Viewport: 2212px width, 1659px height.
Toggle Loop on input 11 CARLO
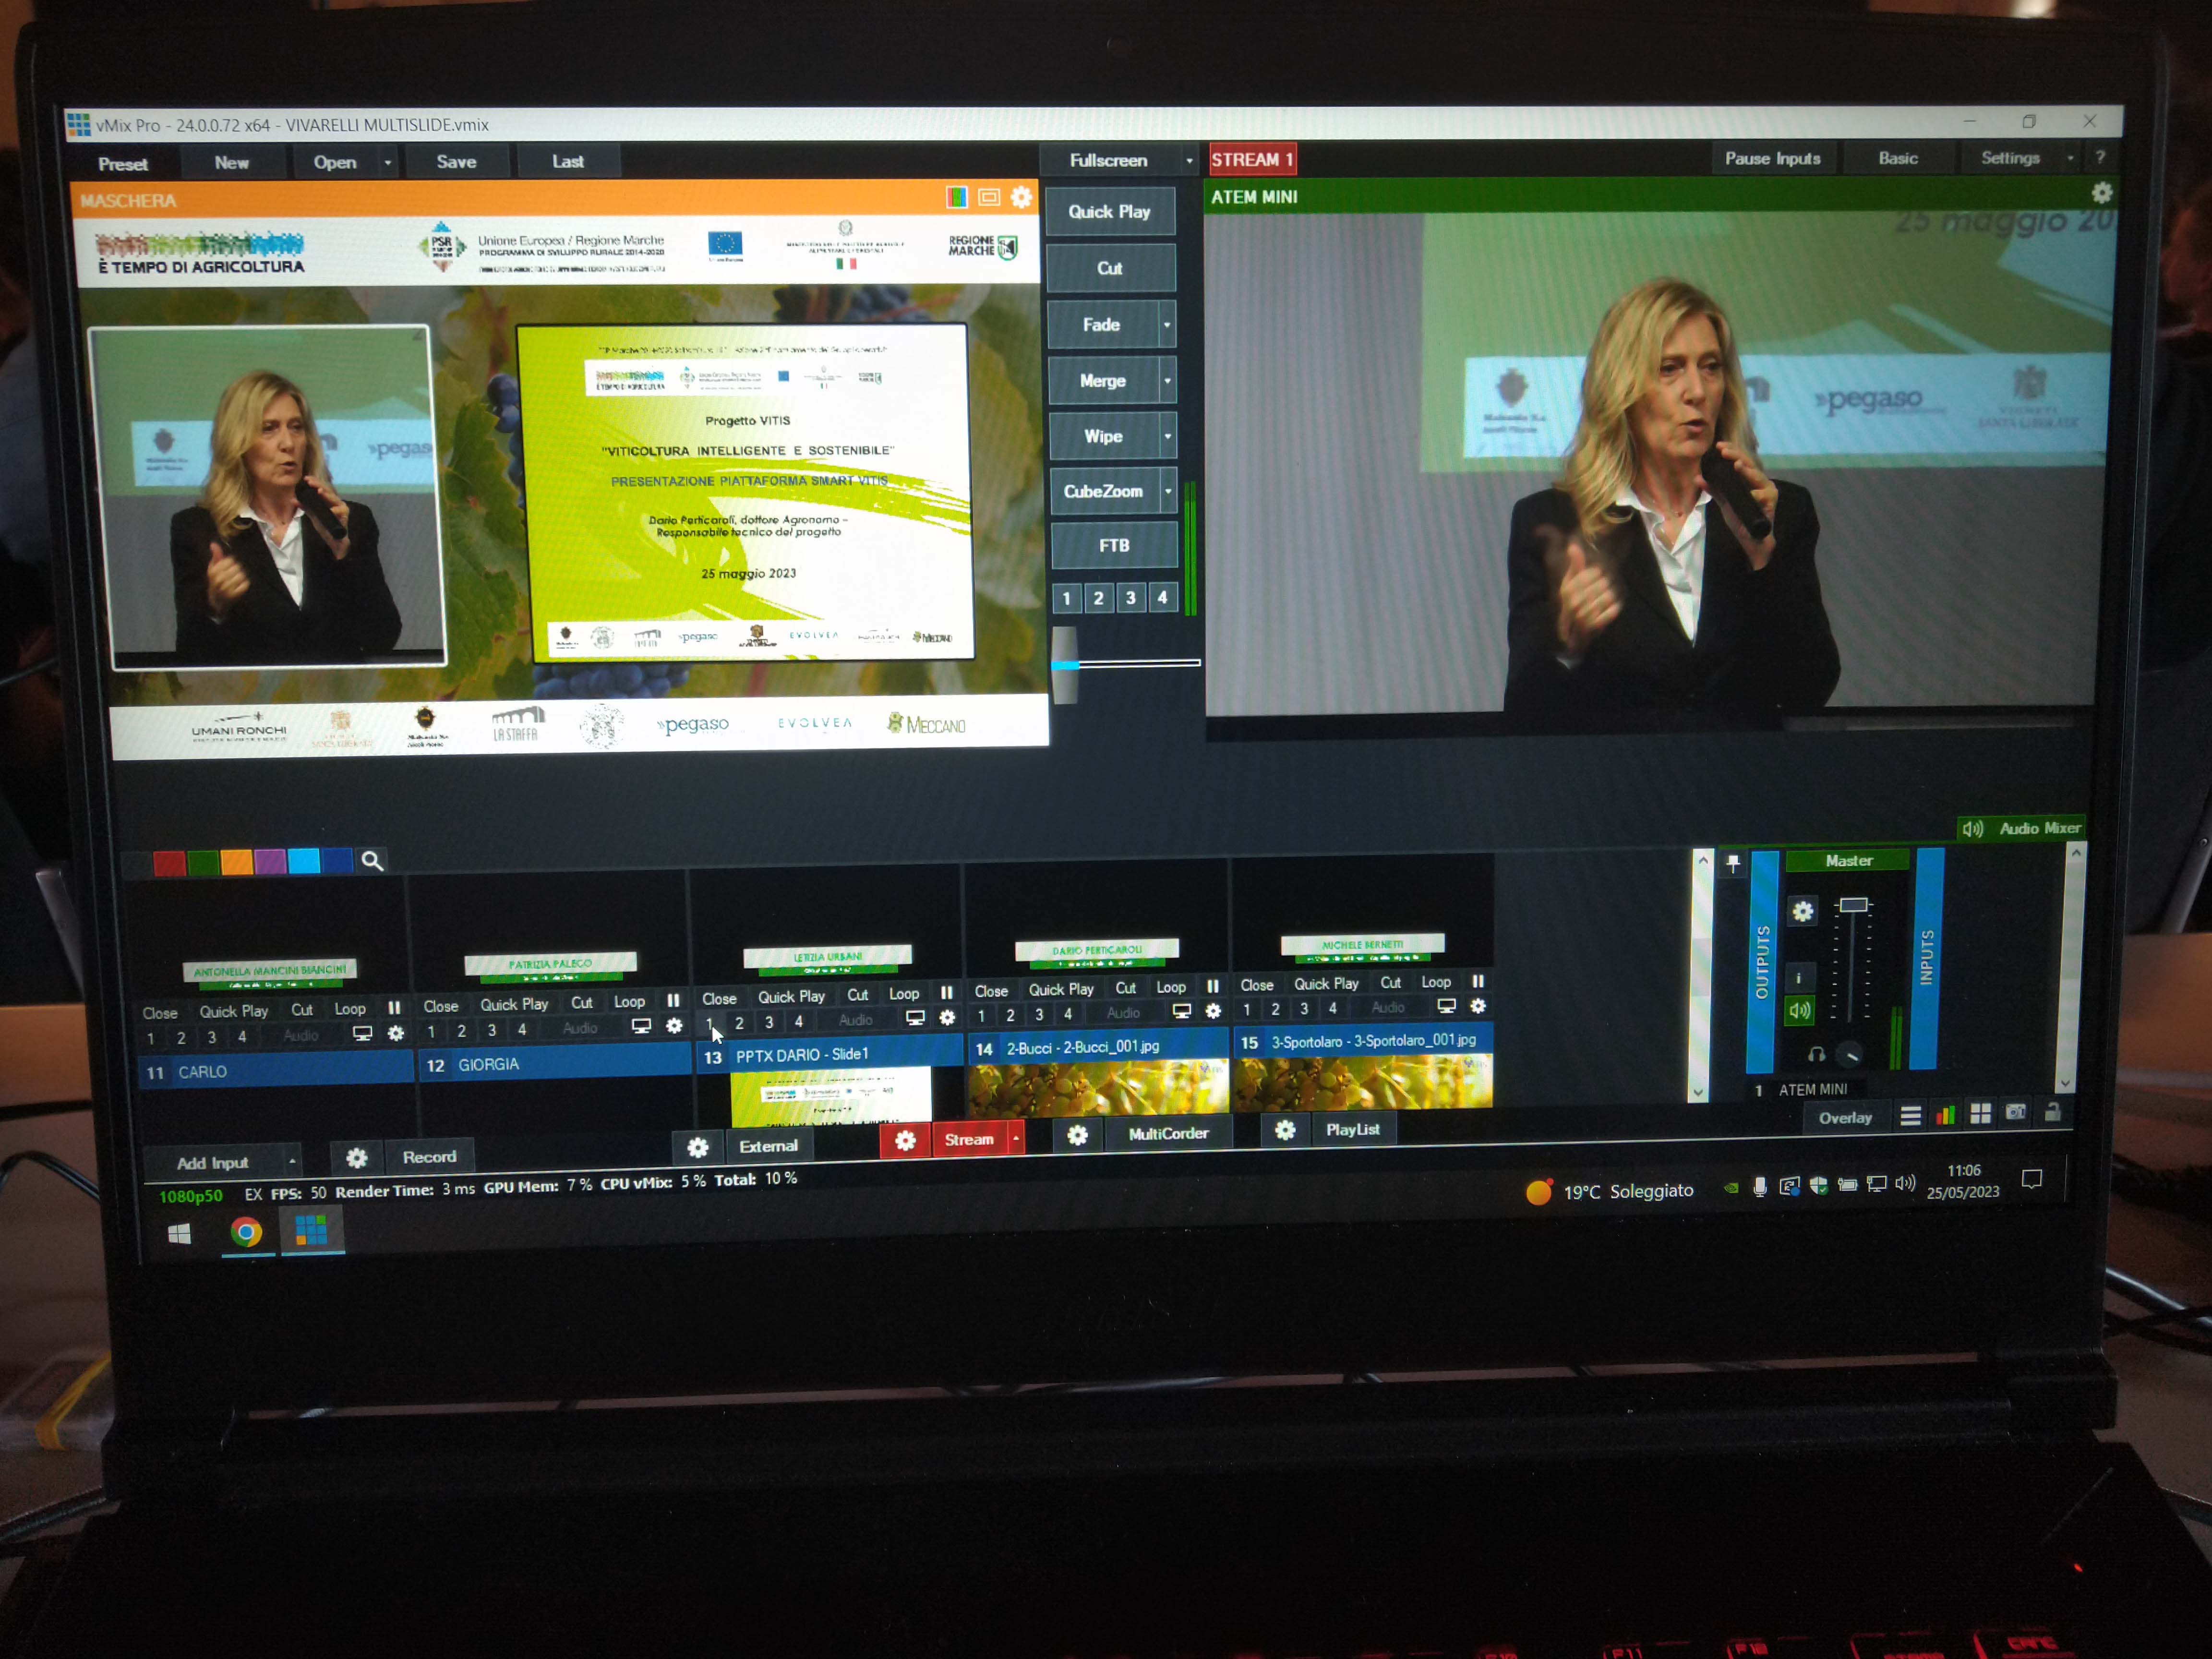(350, 1009)
